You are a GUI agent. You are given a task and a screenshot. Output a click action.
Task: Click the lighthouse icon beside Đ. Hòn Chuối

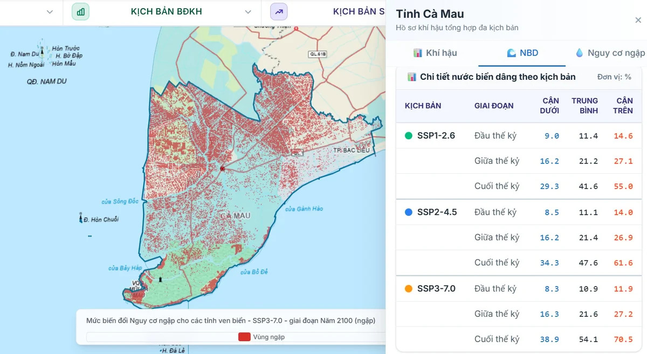tap(80, 219)
